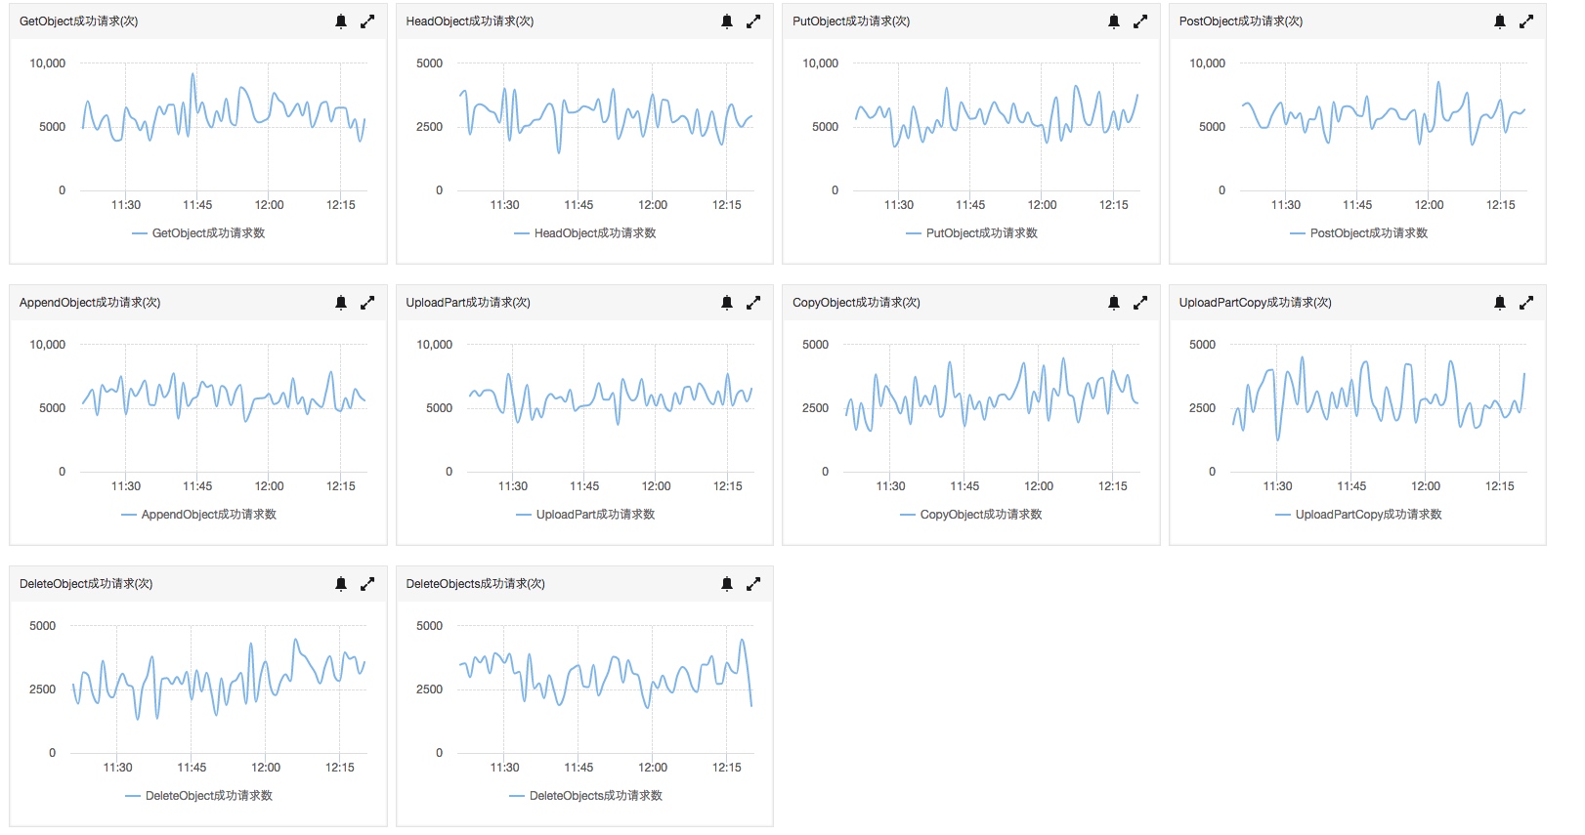This screenshot has height=835, width=1585.
Task: Toggle AppendObject成功请求数 legend series
Action: click(x=198, y=515)
